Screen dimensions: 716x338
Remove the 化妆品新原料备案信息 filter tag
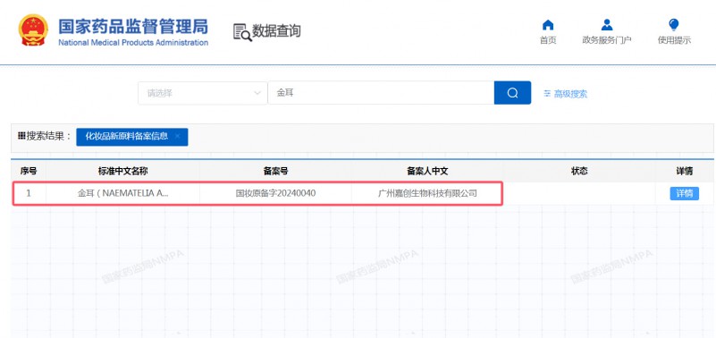(x=178, y=136)
